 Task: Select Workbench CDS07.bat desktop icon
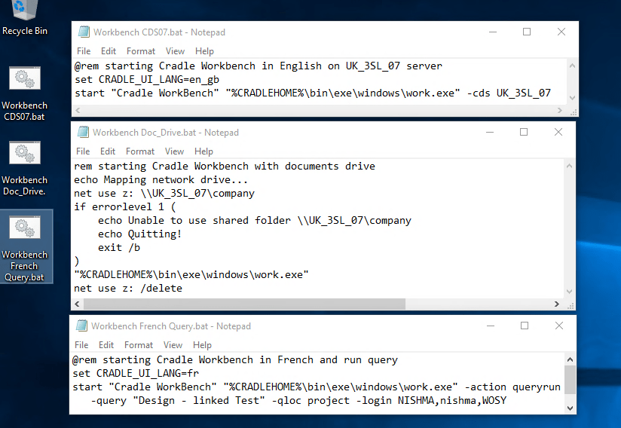click(25, 93)
